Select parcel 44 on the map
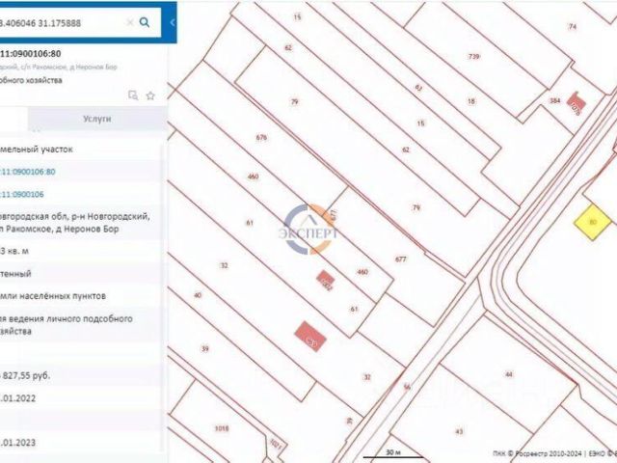The width and height of the screenshot is (617, 463). click(x=509, y=374)
